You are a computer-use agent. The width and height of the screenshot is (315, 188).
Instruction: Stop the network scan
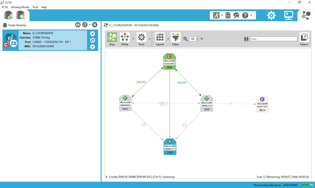click(x=112, y=39)
